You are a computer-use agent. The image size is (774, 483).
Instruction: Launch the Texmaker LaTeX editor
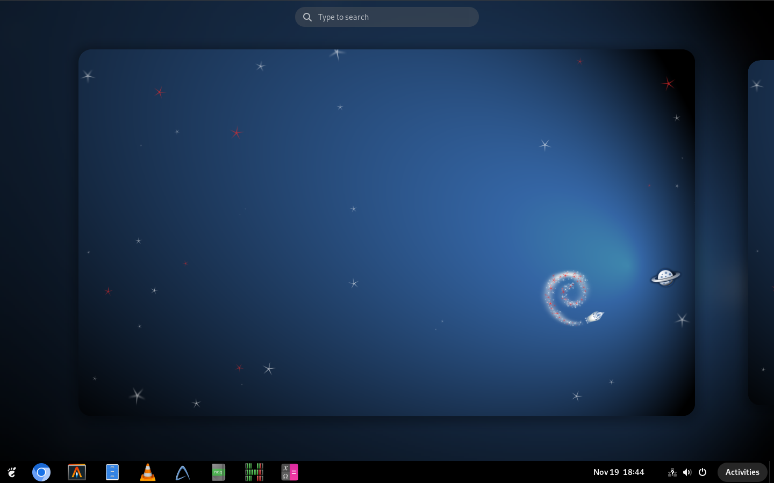click(289, 472)
